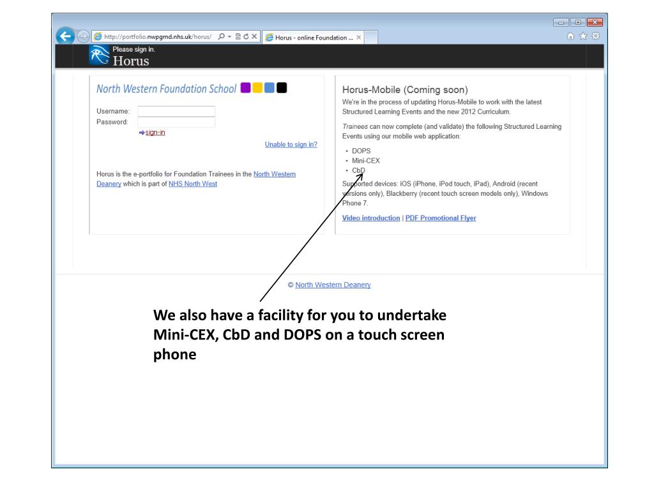Open the Unable to sign in? link

coord(291,145)
